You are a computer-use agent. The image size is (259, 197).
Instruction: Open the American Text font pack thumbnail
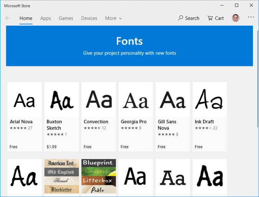click(62, 176)
